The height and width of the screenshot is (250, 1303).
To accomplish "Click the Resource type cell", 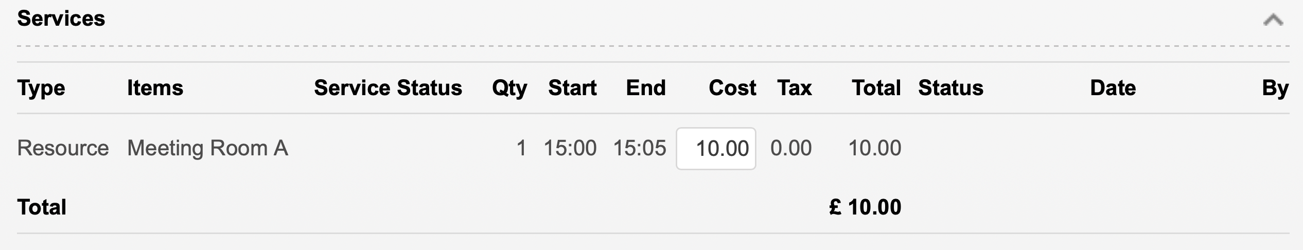I will 63,148.
